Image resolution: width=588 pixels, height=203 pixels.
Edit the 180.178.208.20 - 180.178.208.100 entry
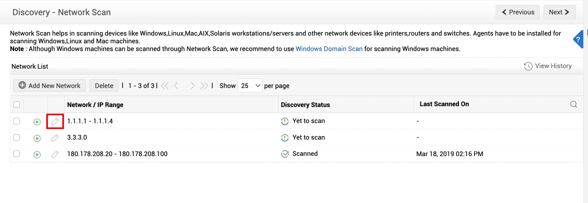[x=55, y=154]
